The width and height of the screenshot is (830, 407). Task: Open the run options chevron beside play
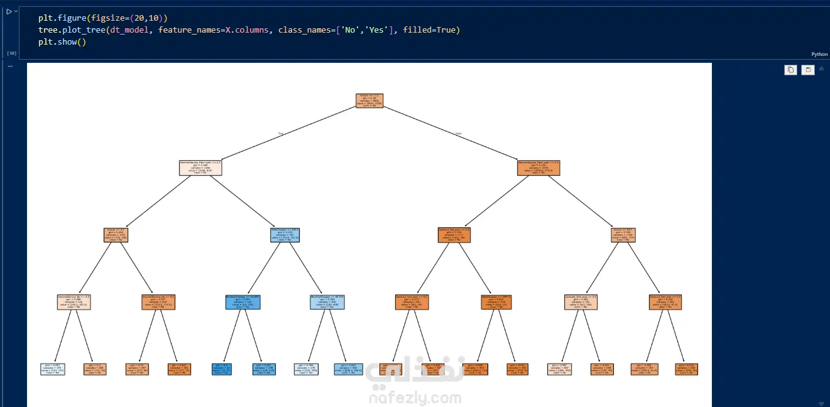pyautogui.click(x=16, y=11)
